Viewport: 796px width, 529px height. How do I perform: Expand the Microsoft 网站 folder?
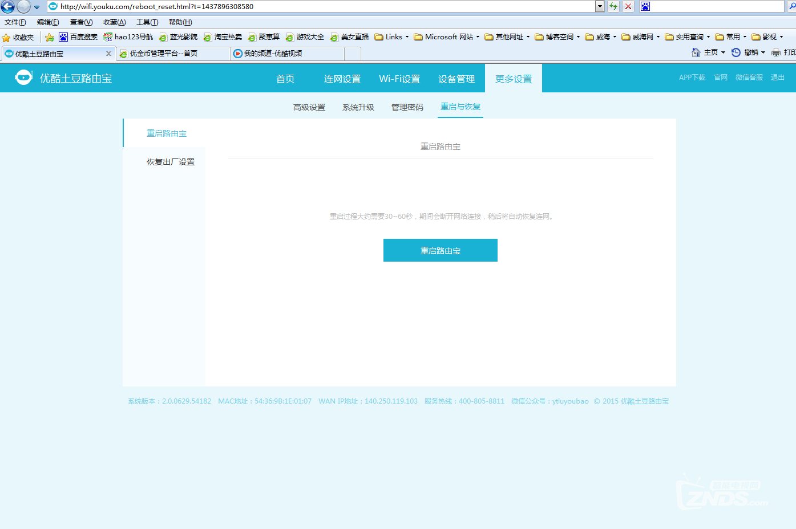click(x=447, y=37)
